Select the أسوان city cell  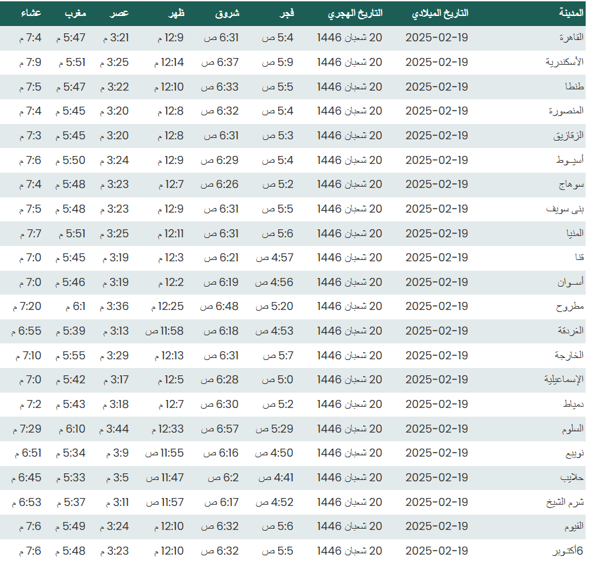(x=570, y=283)
